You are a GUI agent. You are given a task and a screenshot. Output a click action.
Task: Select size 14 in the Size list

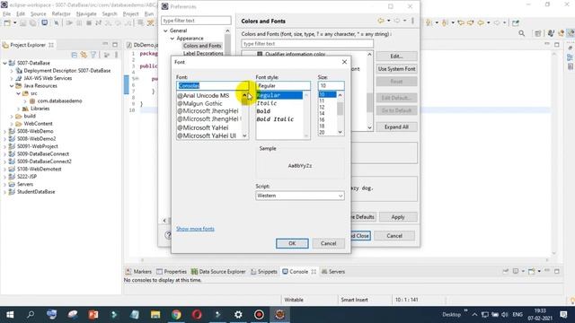(x=322, y=114)
